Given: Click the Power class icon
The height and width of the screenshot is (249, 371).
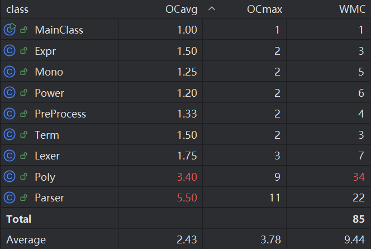Looking at the screenshot, I should tap(9, 93).
